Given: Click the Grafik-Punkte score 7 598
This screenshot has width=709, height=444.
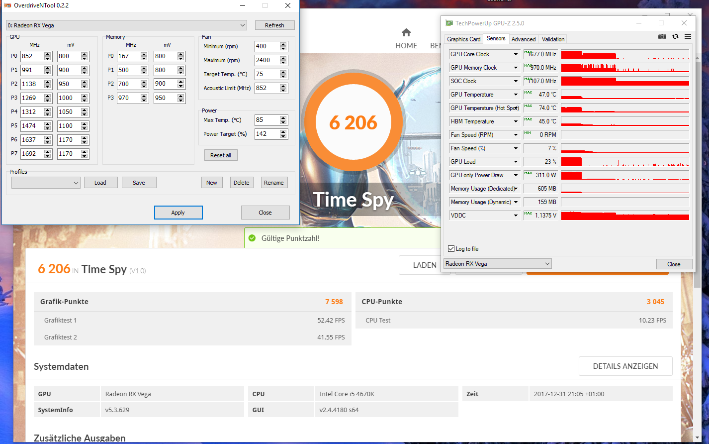Looking at the screenshot, I should 334,302.
